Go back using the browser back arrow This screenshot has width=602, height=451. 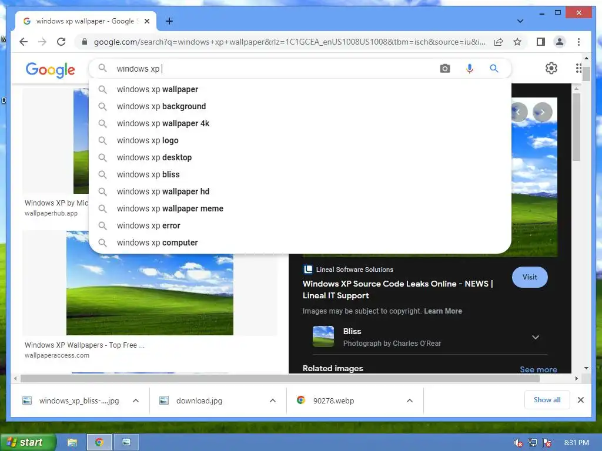coord(24,42)
